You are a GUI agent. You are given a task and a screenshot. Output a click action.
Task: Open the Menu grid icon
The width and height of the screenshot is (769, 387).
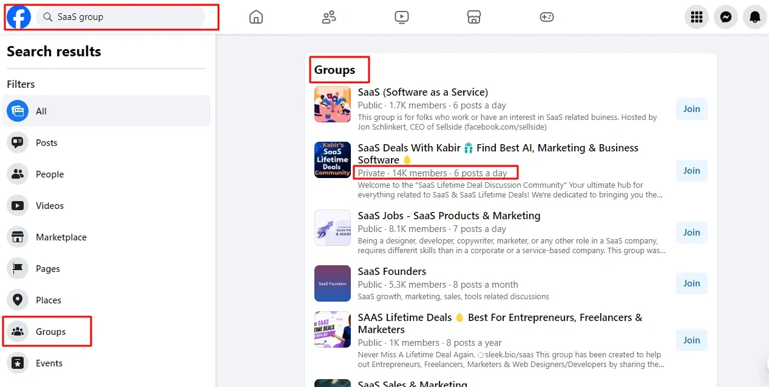[x=696, y=17]
